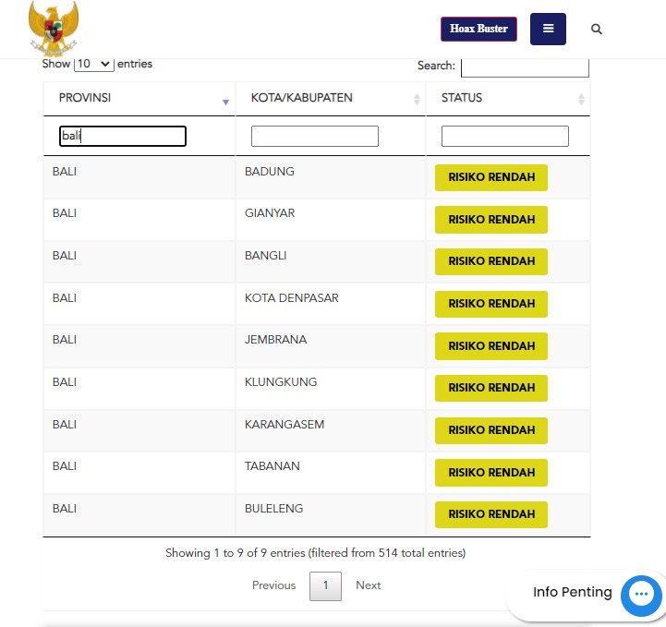Viewport: 666px width, 627px height.
Task: Sort by Kota/Kabupaten column arrows
Action: click(417, 99)
